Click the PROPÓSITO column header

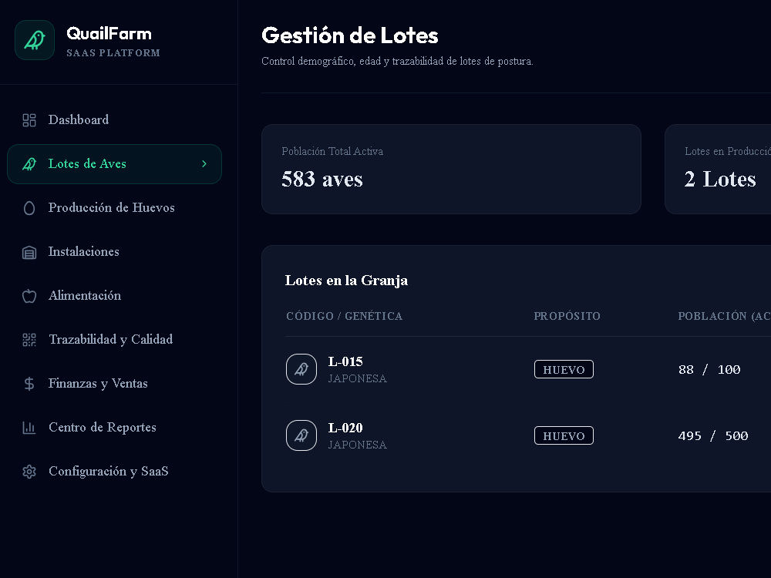[x=567, y=316]
